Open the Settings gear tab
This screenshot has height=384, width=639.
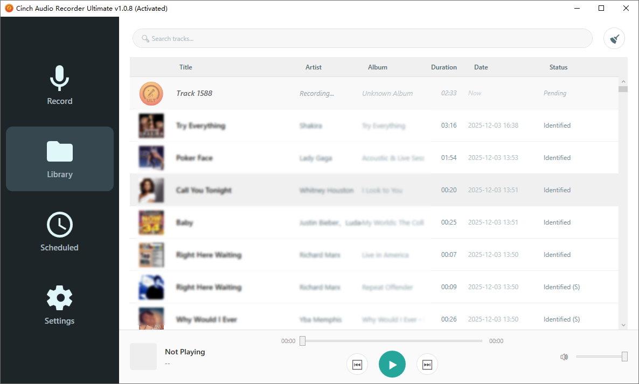click(x=59, y=305)
